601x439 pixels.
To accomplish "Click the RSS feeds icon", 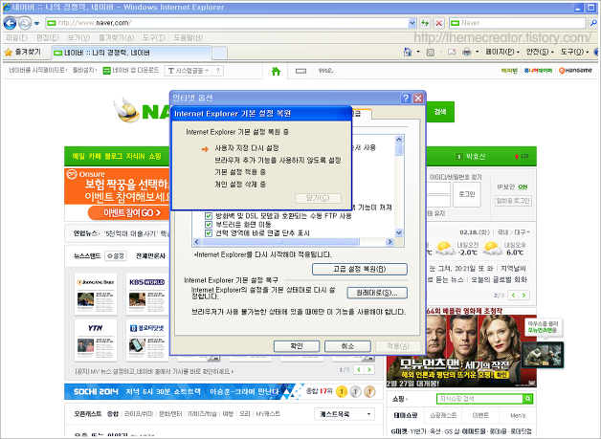I will [x=431, y=52].
